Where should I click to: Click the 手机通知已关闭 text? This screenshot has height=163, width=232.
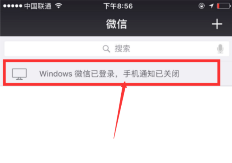click(151, 74)
